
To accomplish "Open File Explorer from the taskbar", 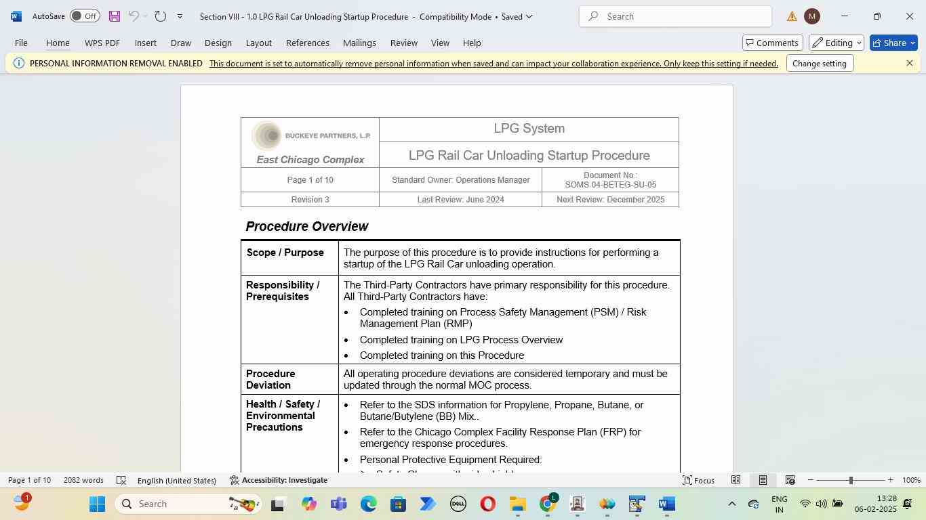I will tap(518, 504).
